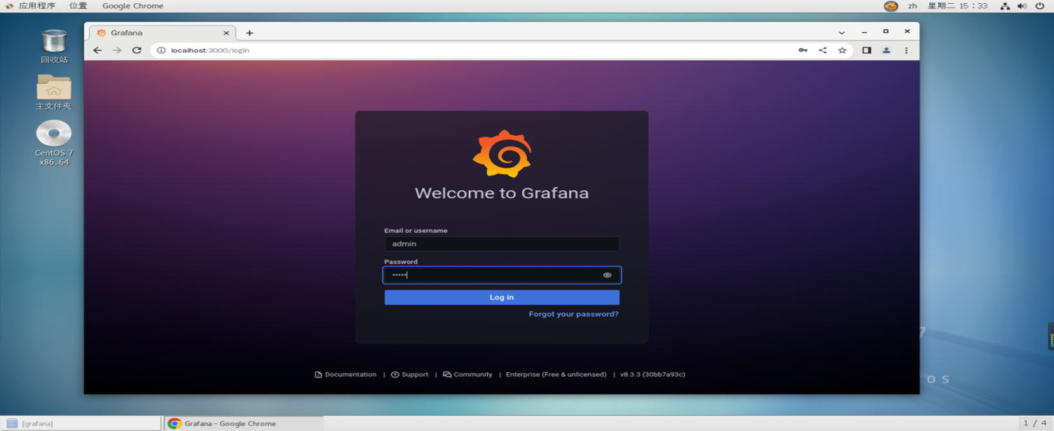Click the power icon in top panel

point(1040,6)
